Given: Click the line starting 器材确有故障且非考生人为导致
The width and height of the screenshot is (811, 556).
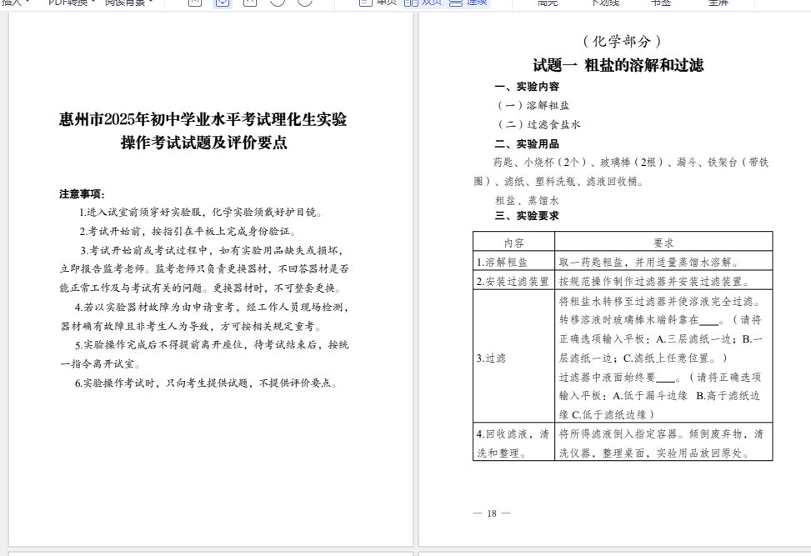Looking at the screenshot, I should [191, 327].
